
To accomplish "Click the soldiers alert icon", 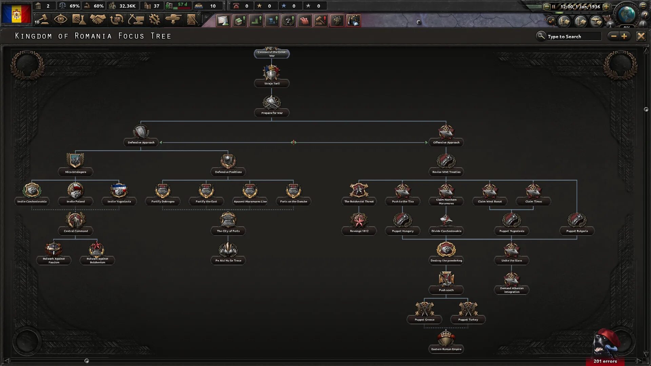I will pos(337,20).
